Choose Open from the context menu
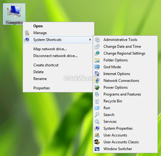Viewport: 161px width, 156px height. pos(58,26)
